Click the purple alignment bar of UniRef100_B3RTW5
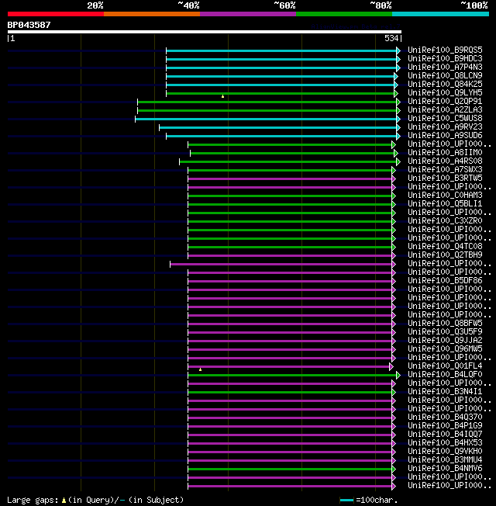Screen dimensions: 496x506 pyautogui.click(x=290, y=178)
